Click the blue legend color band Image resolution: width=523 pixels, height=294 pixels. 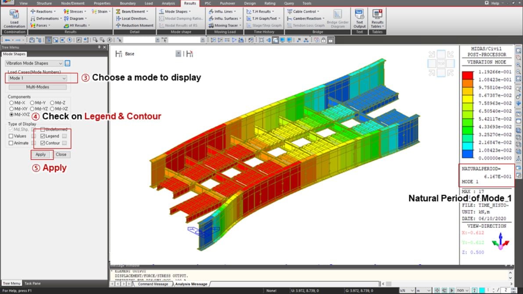tap(467, 154)
